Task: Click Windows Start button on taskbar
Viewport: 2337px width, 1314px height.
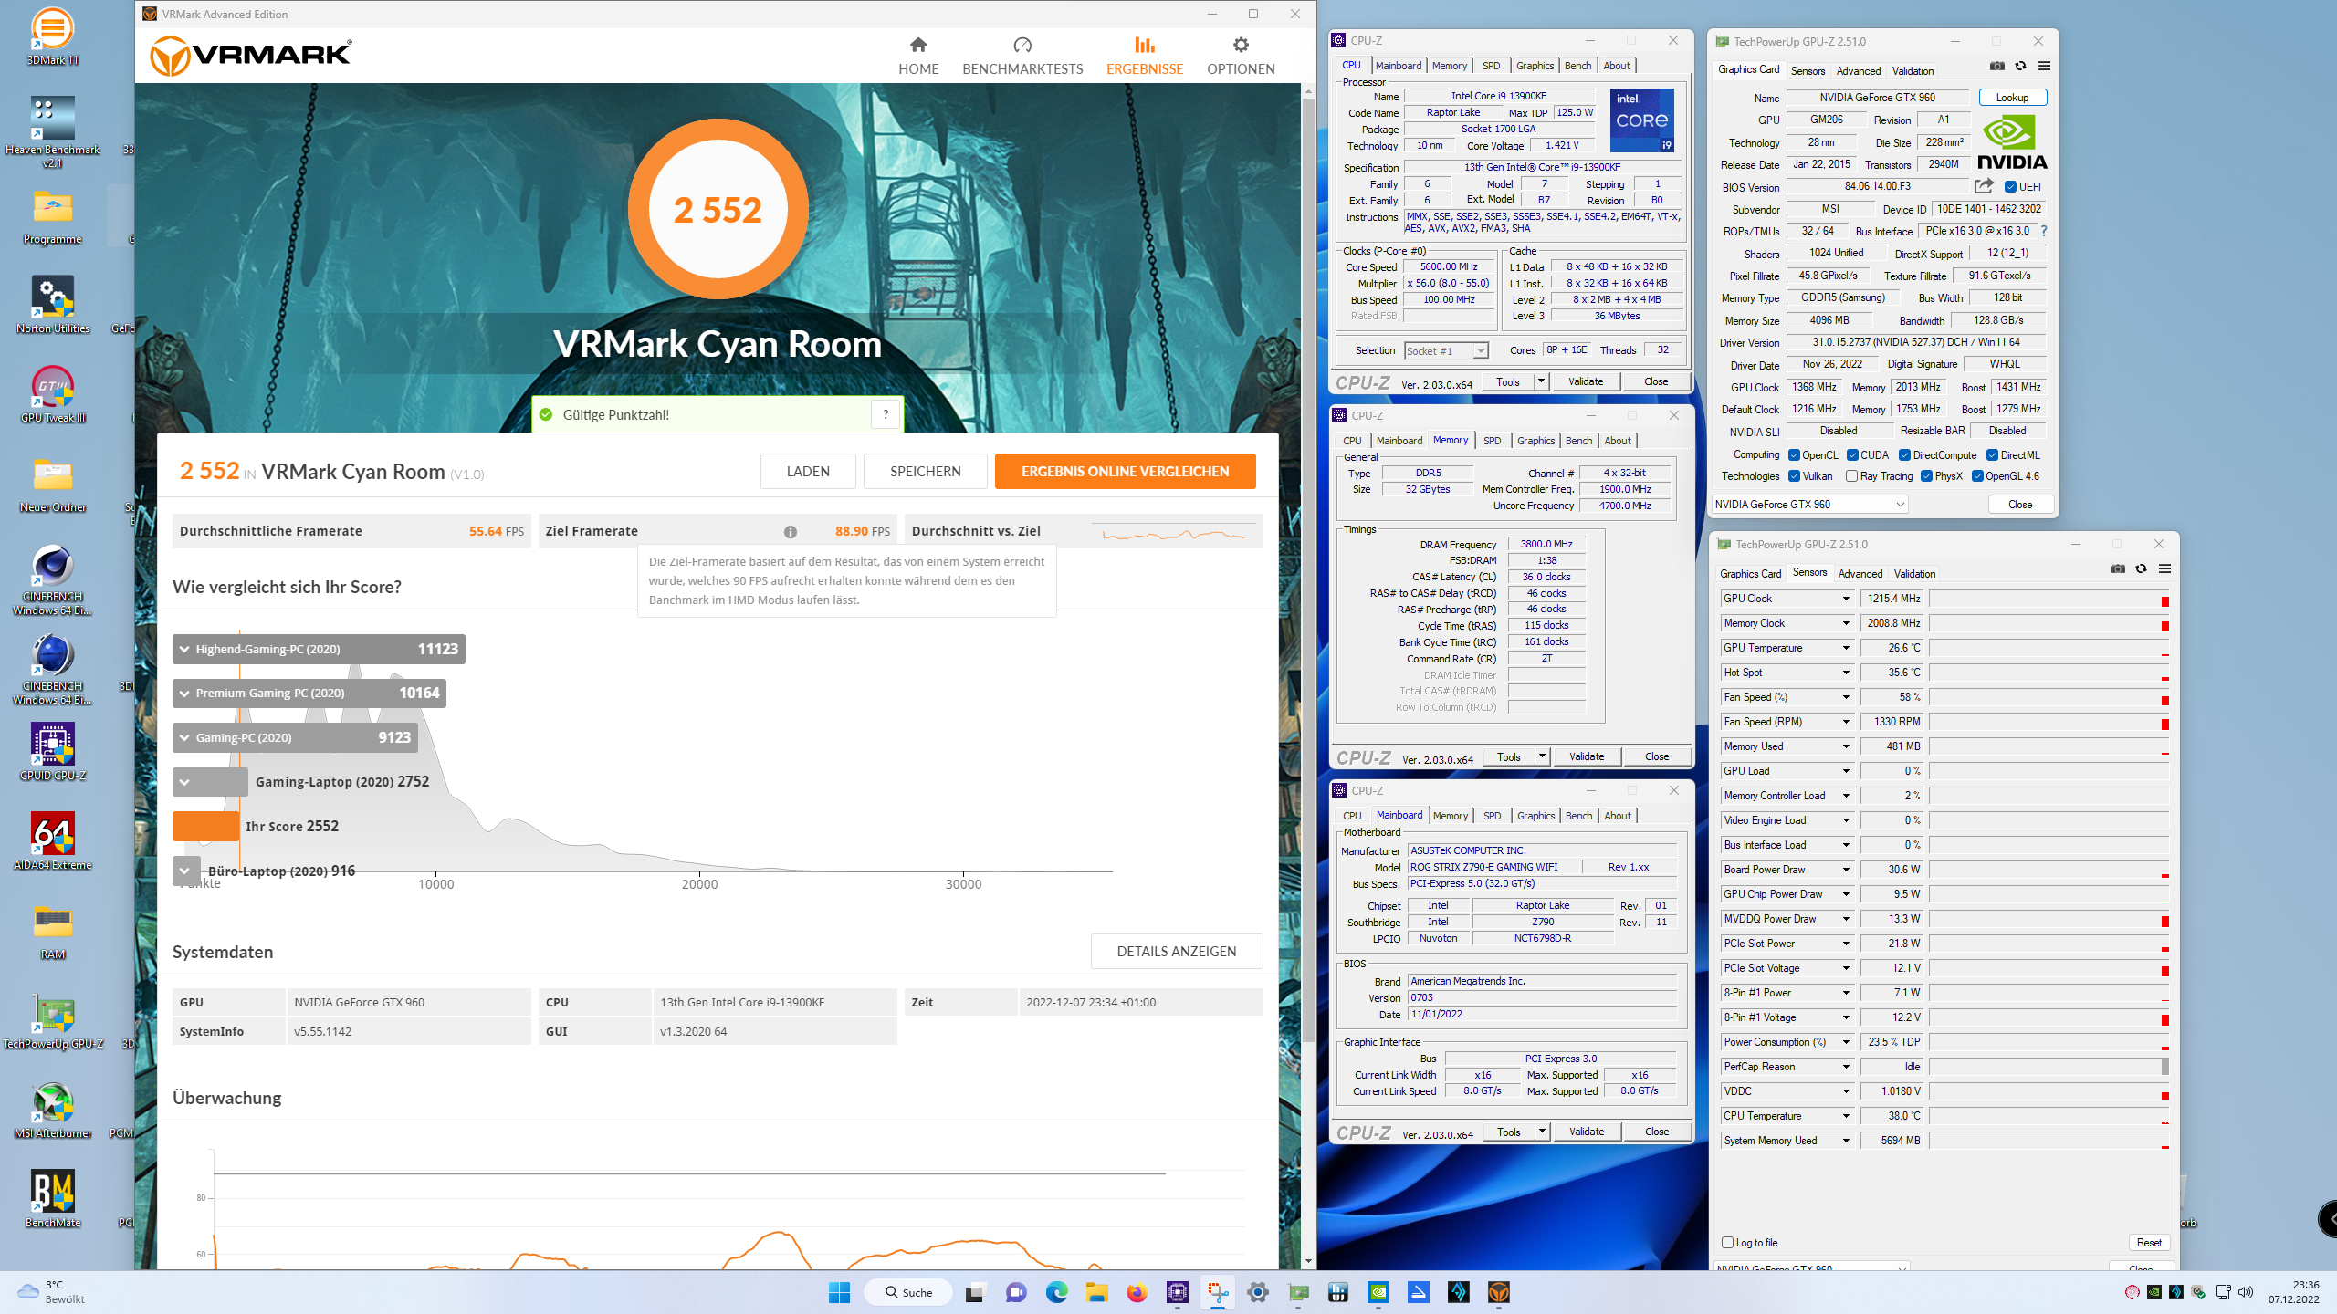Action: 840,1292
